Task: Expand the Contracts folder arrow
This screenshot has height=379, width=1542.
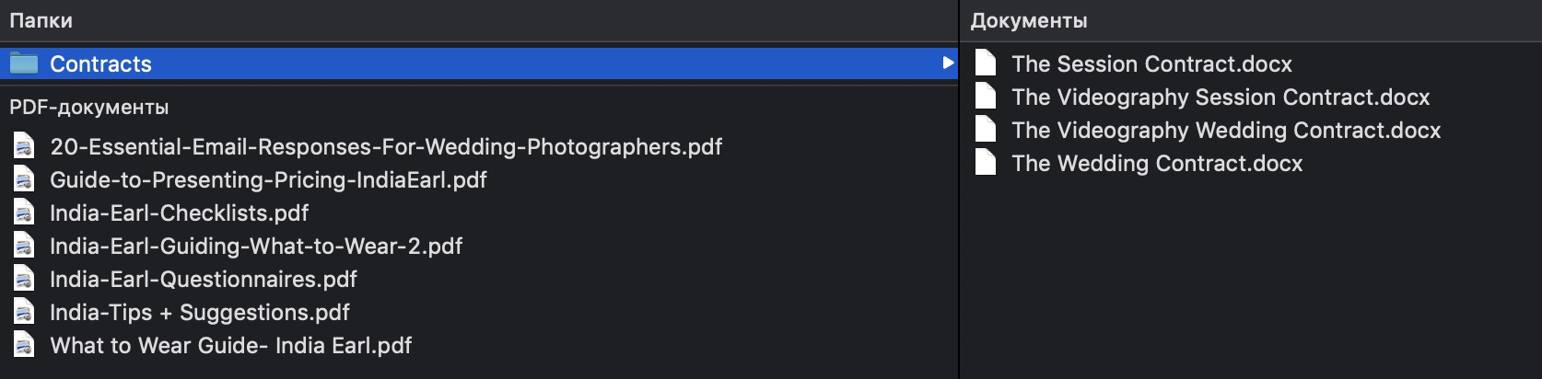Action: pos(947,63)
